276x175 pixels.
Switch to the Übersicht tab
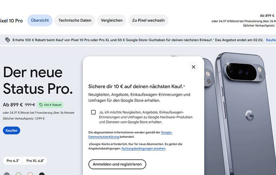coord(40,20)
